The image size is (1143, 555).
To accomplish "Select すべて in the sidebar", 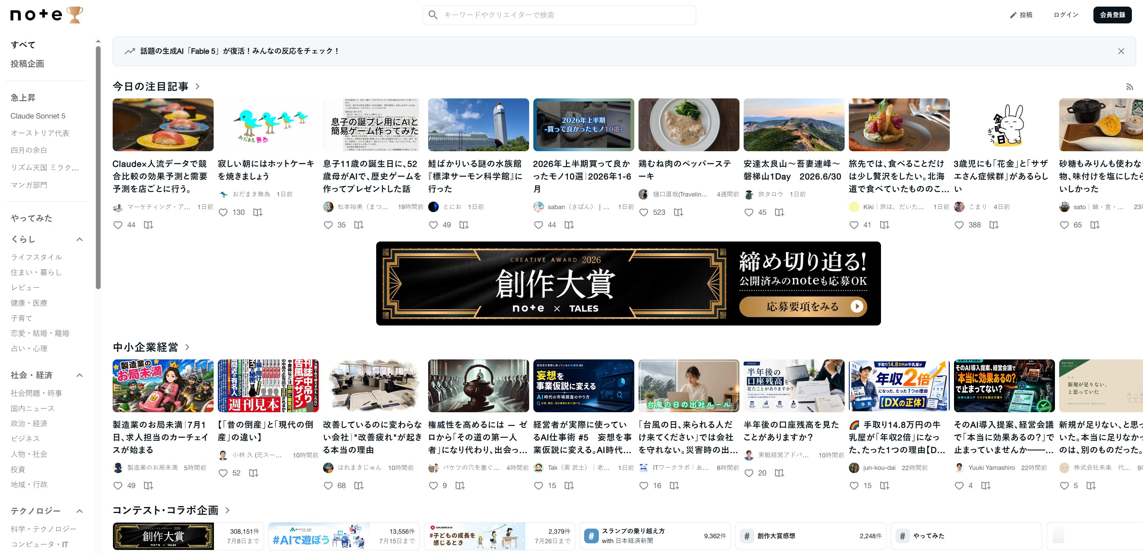I will pyautogui.click(x=23, y=45).
